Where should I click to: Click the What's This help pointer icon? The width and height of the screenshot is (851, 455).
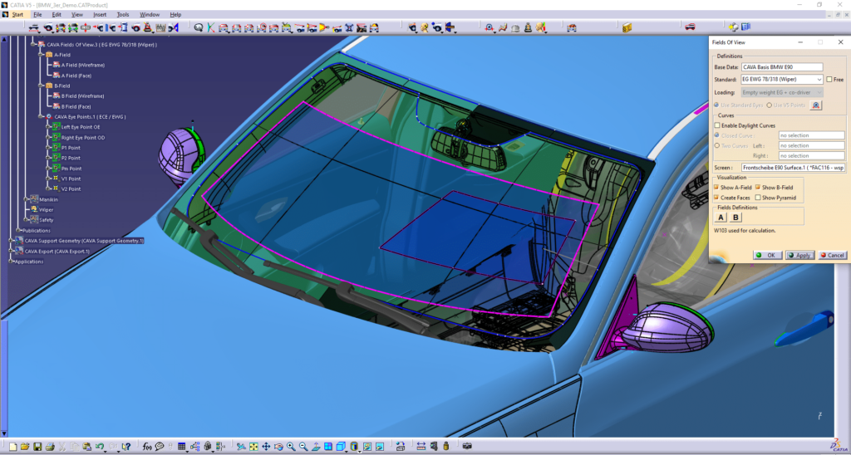126,447
